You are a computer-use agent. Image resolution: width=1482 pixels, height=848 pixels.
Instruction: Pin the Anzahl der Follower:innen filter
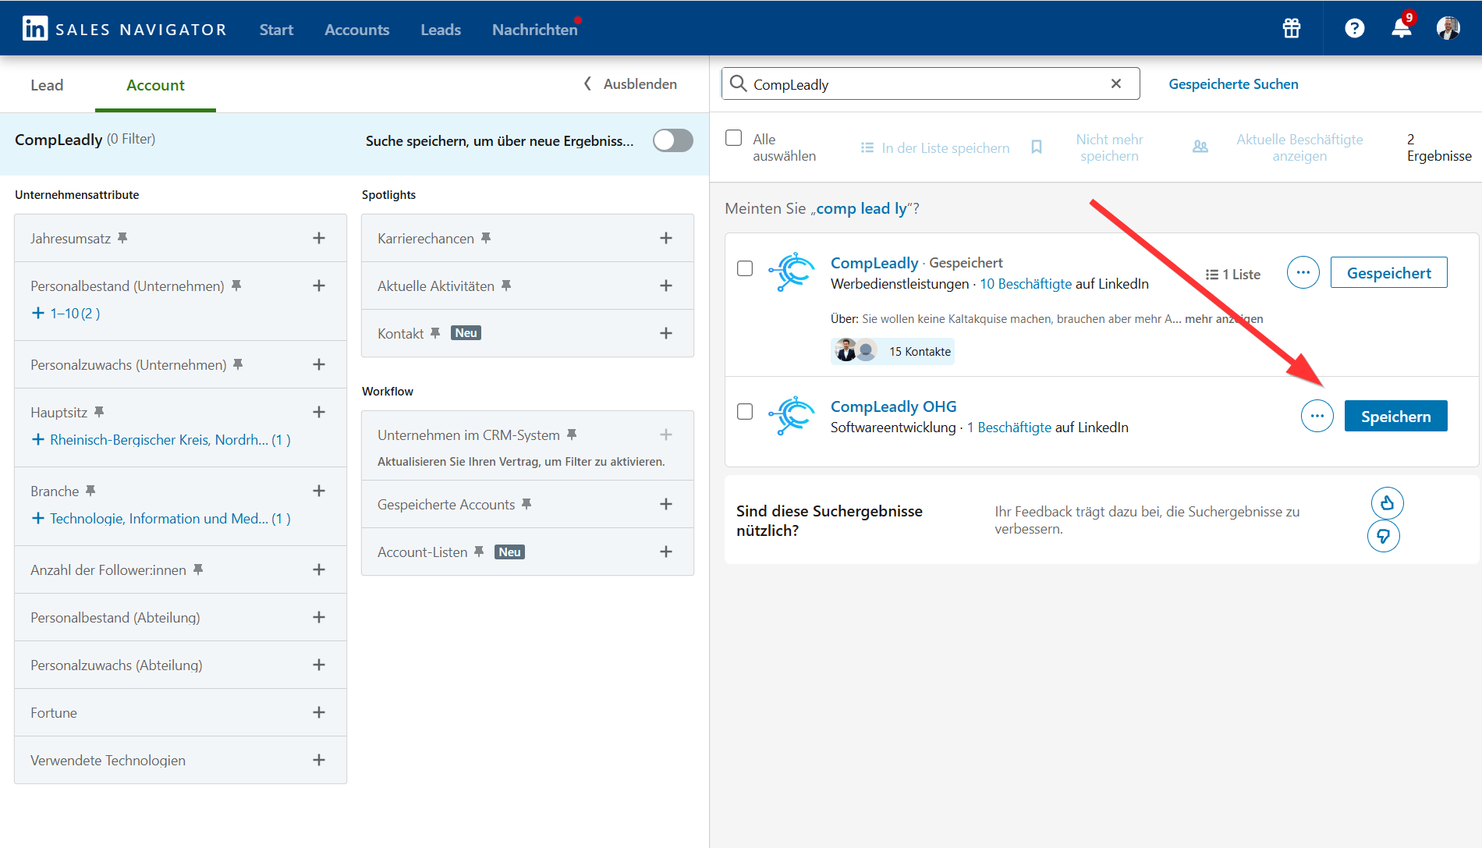[x=198, y=569]
